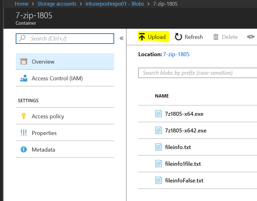This screenshot has width=257, height=201.
Task: Click the 7-zip-1805 container title
Action: tap(34, 15)
